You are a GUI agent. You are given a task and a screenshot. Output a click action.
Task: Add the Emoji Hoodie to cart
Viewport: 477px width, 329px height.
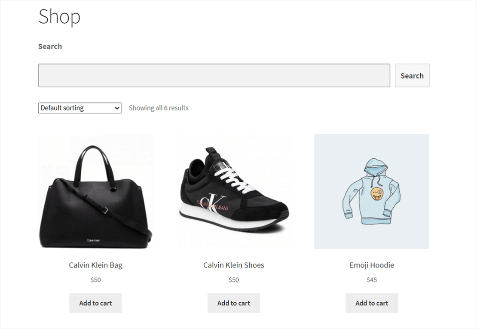click(372, 303)
